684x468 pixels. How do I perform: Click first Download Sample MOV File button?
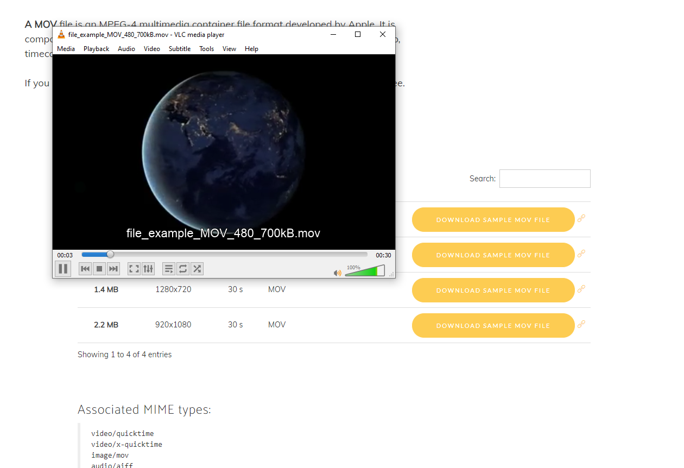[493, 220]
